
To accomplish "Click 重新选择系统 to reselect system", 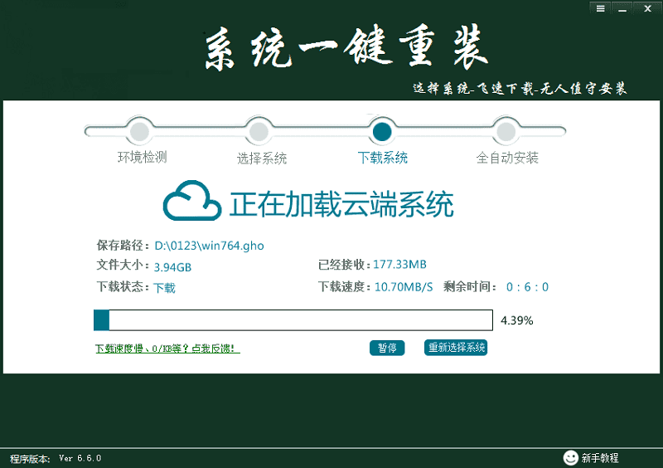I will coord(456,348).
